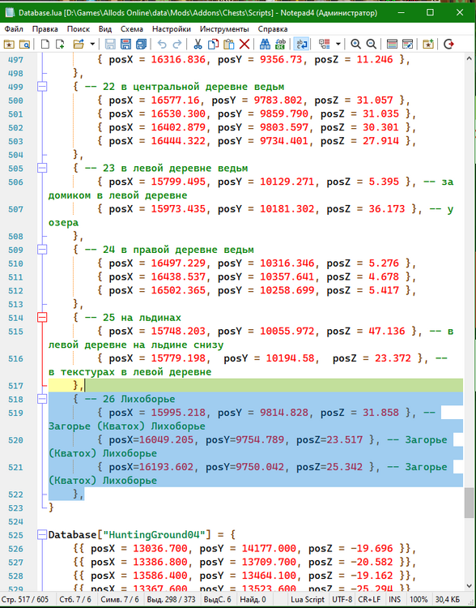Screen dimensions: 476x608
Task: Click the value 16577.16 on line 500
Action: click(175, 100)
